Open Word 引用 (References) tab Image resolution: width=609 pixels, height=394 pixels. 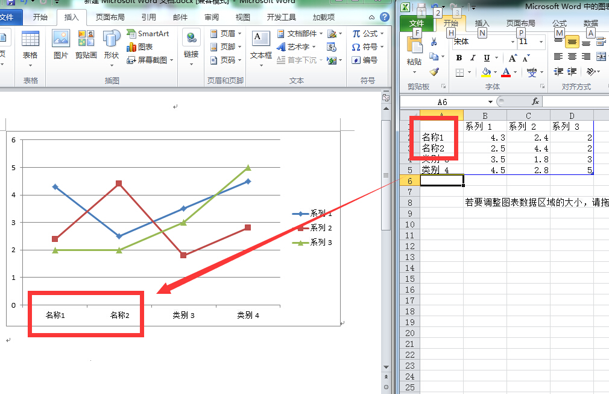click(x=148, y=17)
